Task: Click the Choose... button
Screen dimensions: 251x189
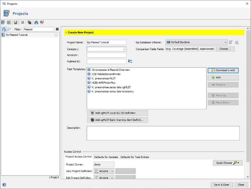Action: (x=225, y=49)
